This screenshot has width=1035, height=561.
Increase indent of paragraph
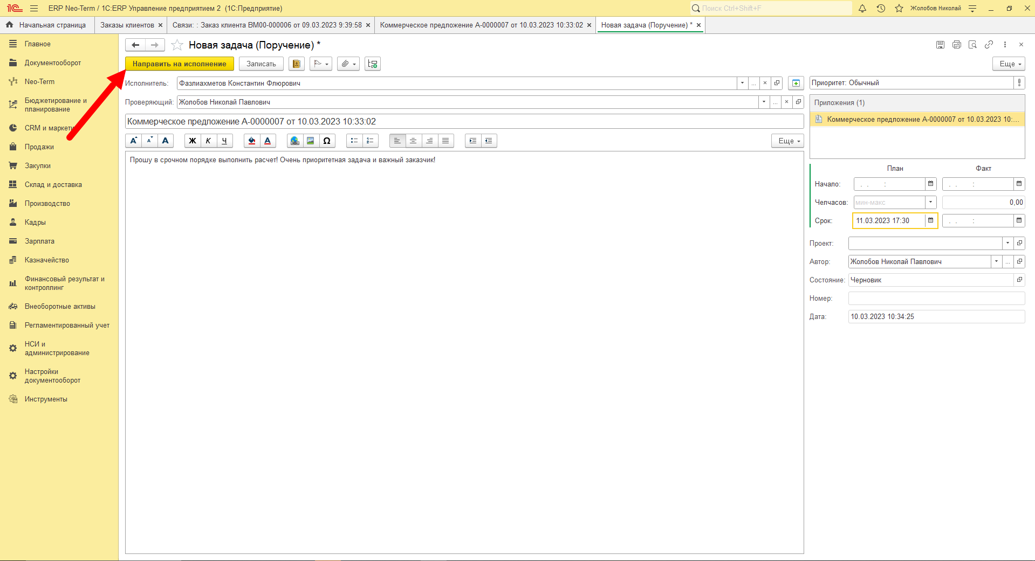click(x=473, y=141)
